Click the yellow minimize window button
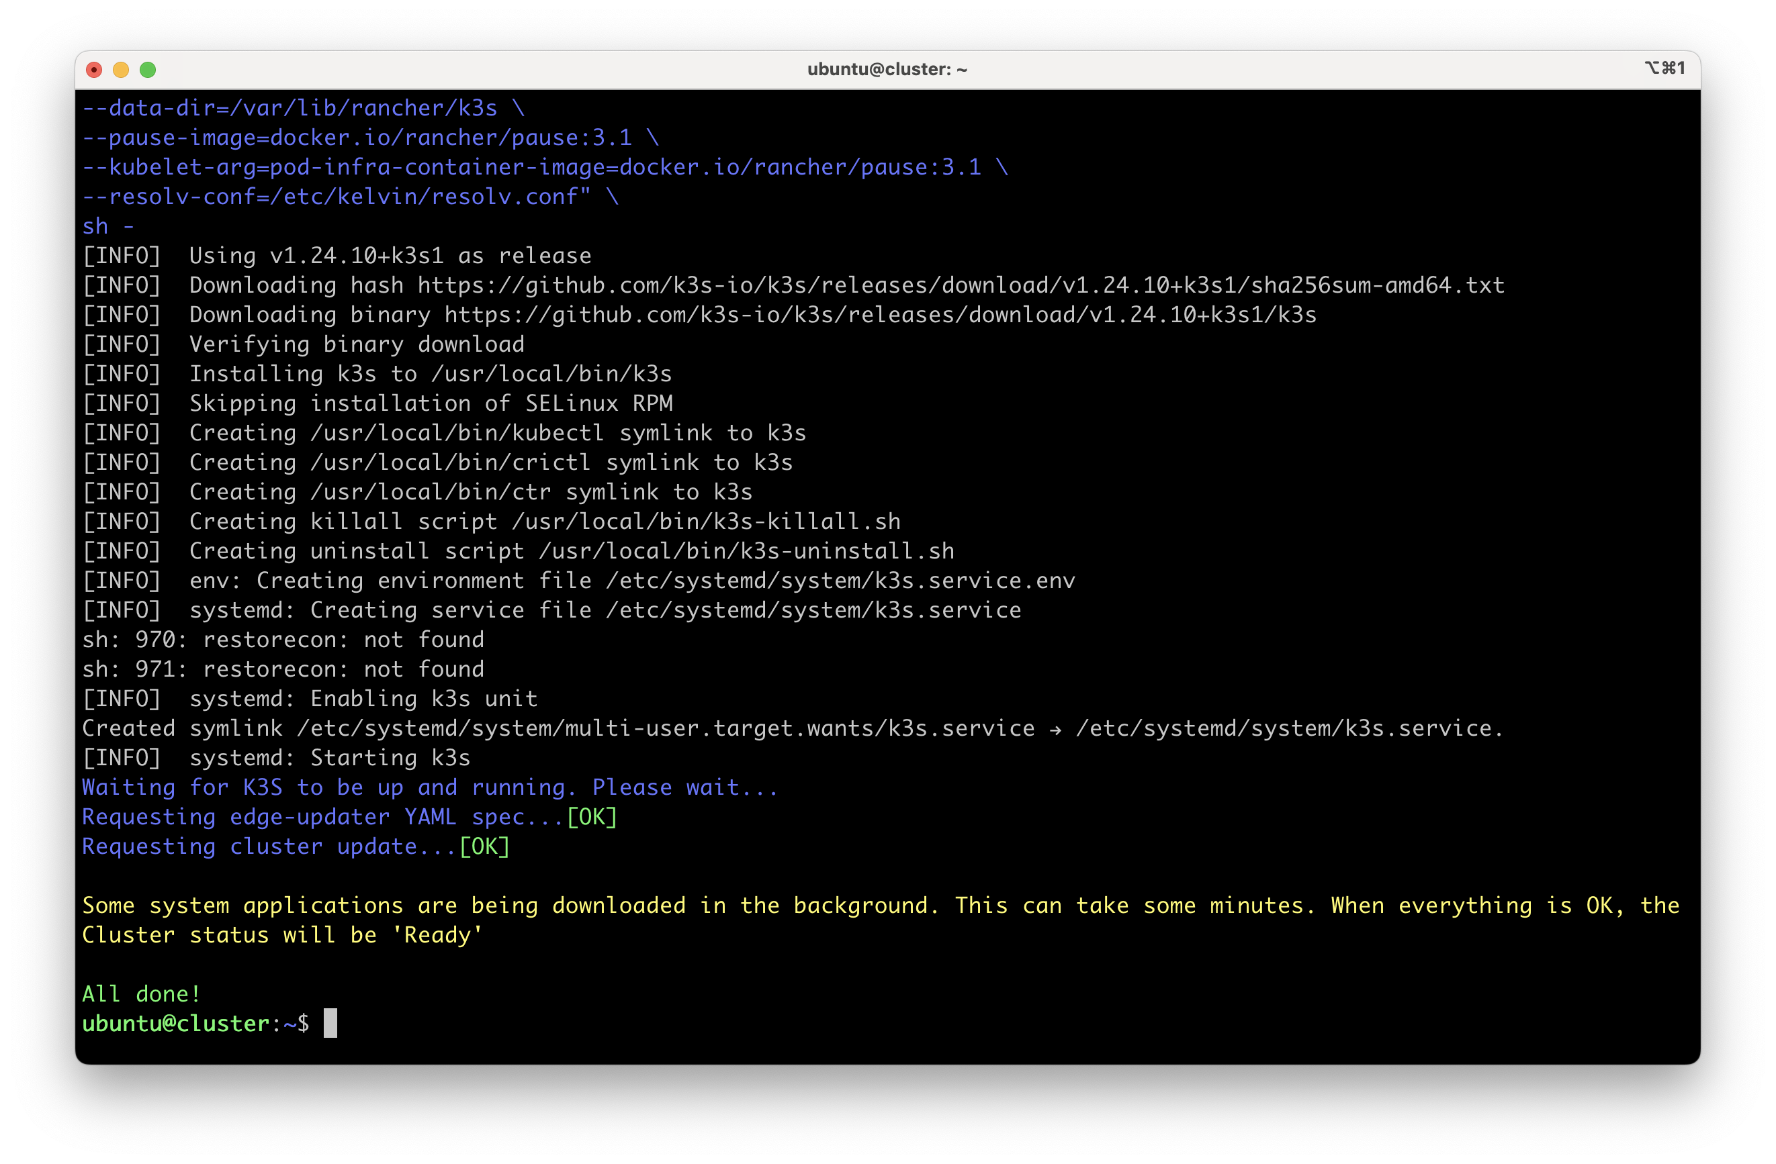This screenshot has height=1164, width=1776. tap(121, 69)
